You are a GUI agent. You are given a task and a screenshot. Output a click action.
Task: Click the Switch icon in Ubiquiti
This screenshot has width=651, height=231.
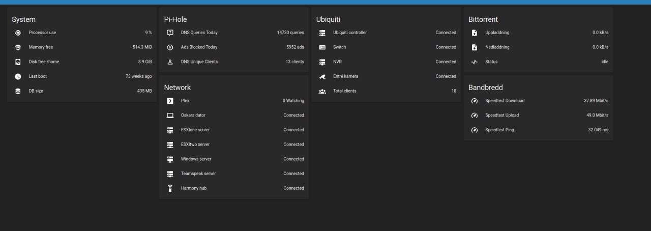322,47
